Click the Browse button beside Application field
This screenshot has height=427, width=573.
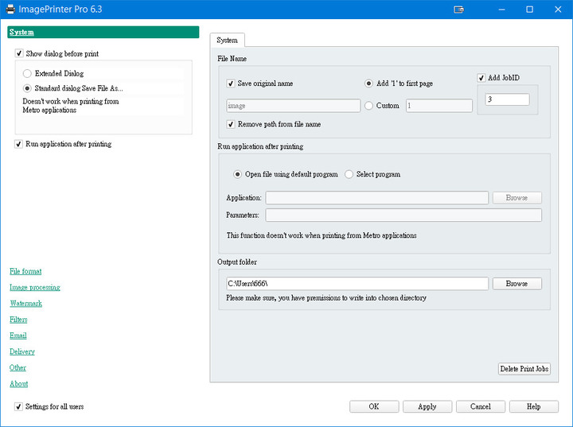517,198
